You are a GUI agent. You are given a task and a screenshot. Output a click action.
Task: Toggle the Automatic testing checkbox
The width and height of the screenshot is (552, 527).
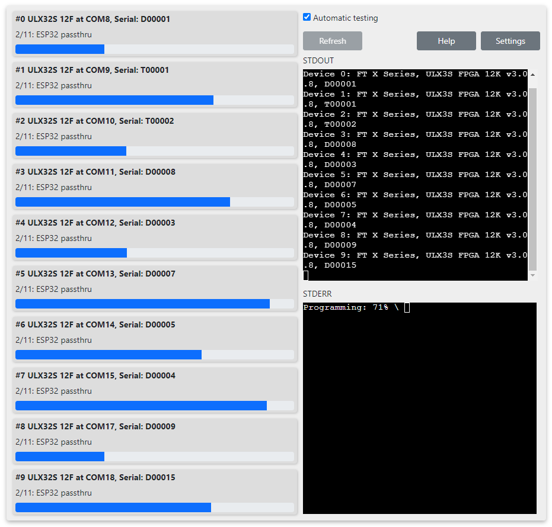point(307,17)
